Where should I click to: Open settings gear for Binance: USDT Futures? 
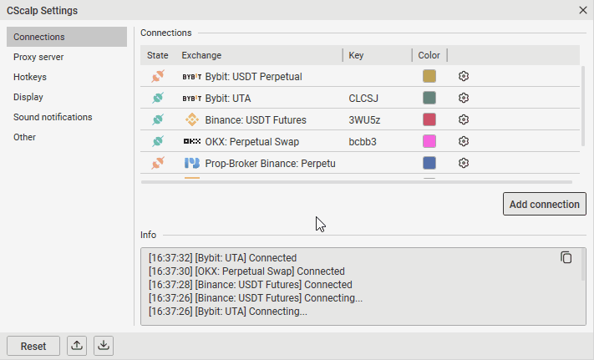coord(464,119)
